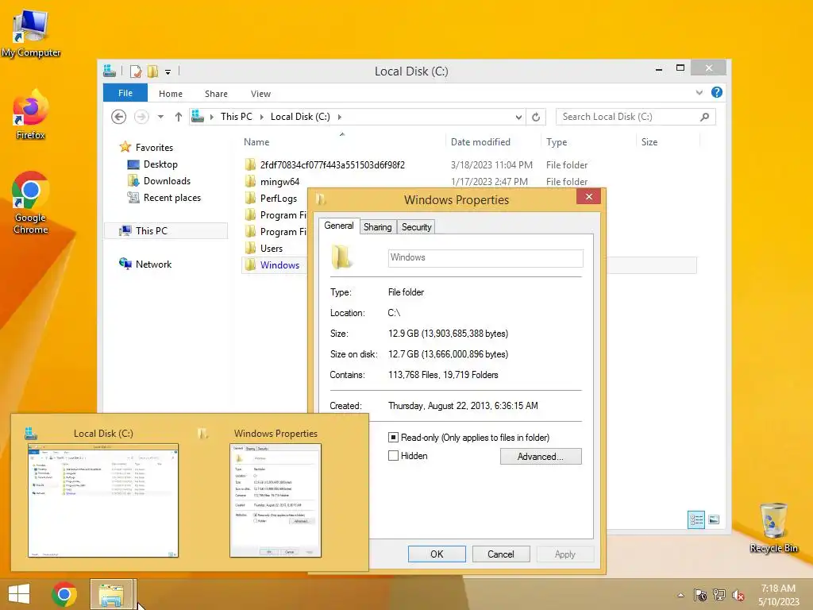Click Local Disk (C:) breadcrumb
This screenshot has height=610, width=813.
tap(300, 117)
